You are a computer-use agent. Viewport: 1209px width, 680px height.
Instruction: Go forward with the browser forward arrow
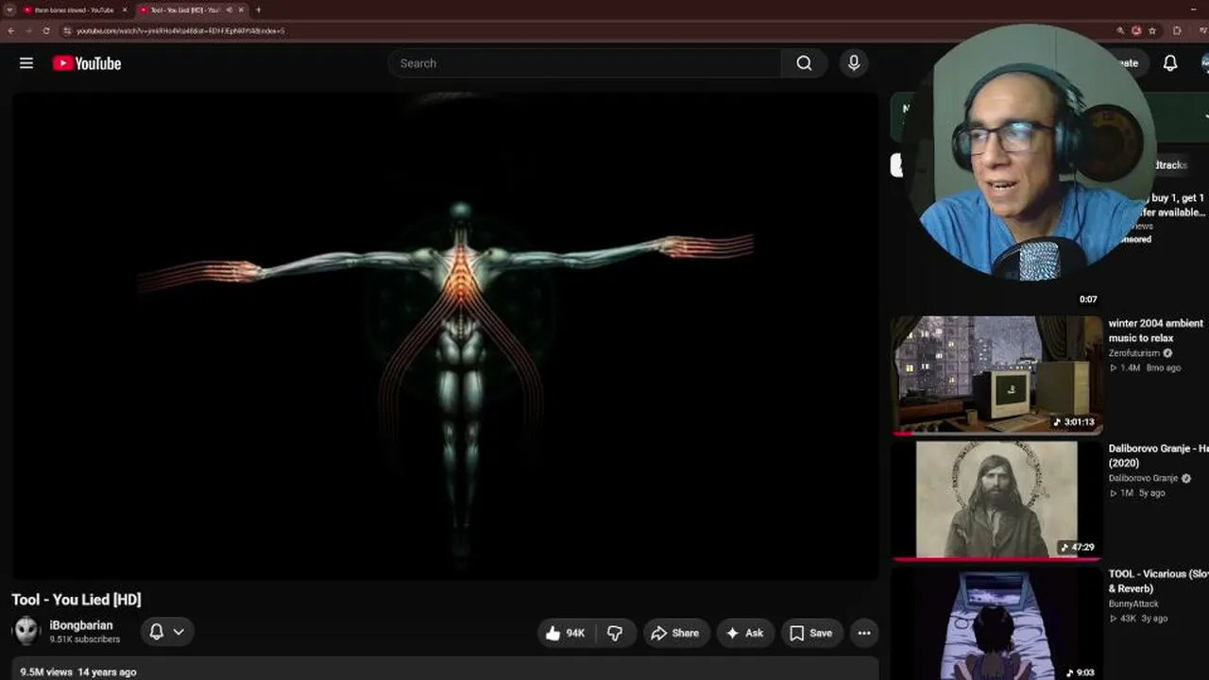(x=28, y=30)
